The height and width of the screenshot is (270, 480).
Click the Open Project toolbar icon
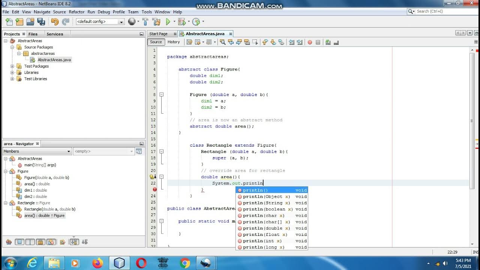pyautogui.click(x=30, y=22)
